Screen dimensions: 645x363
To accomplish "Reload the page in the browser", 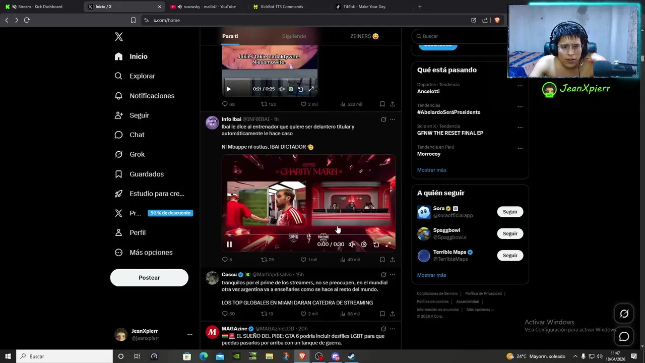I will click(x=27, y=20).
